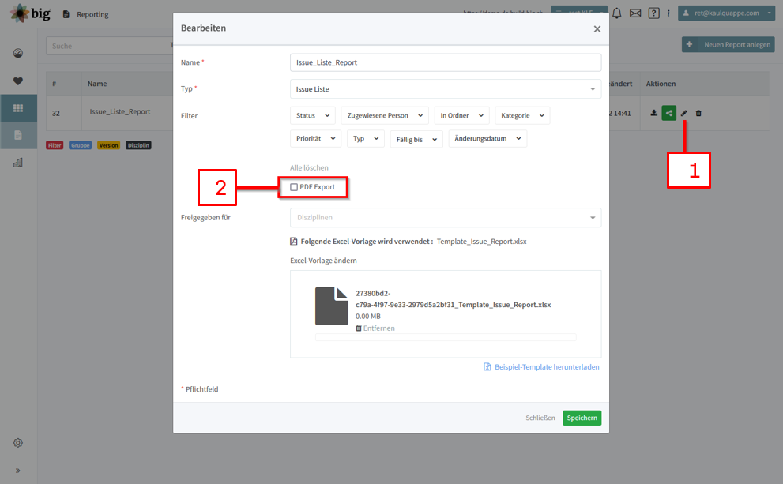Open the document sidebar icon

[18, 135]
